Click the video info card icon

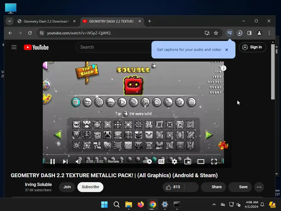point(224,68)
